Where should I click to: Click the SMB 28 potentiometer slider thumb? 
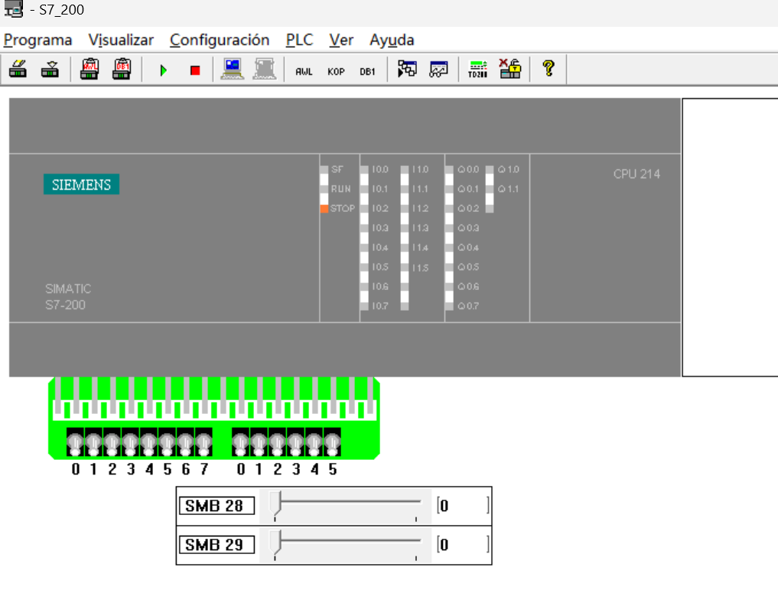[275, 504]
